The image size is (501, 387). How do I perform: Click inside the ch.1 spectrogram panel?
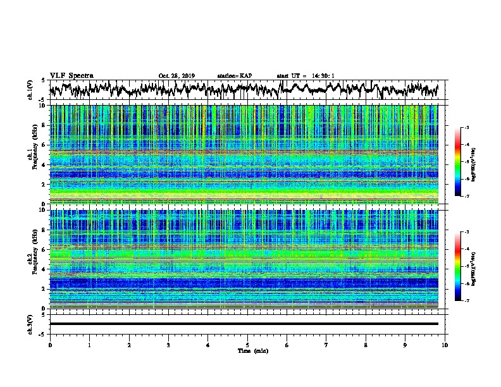pos(244,154)
